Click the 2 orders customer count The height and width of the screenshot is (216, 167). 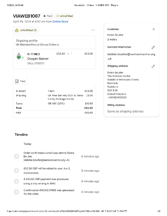(x=112, y=40)
